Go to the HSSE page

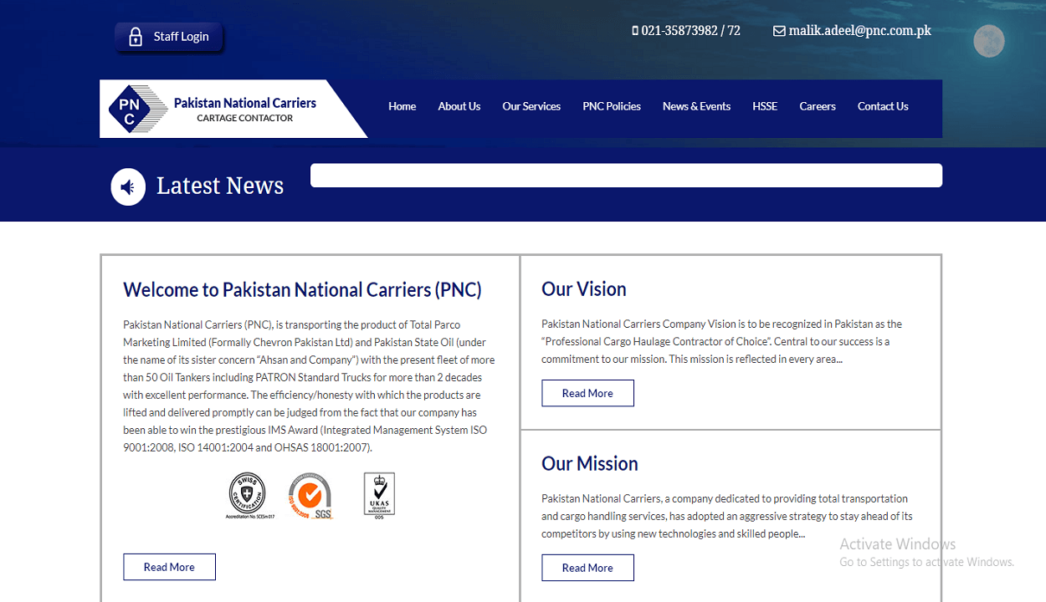765,106
